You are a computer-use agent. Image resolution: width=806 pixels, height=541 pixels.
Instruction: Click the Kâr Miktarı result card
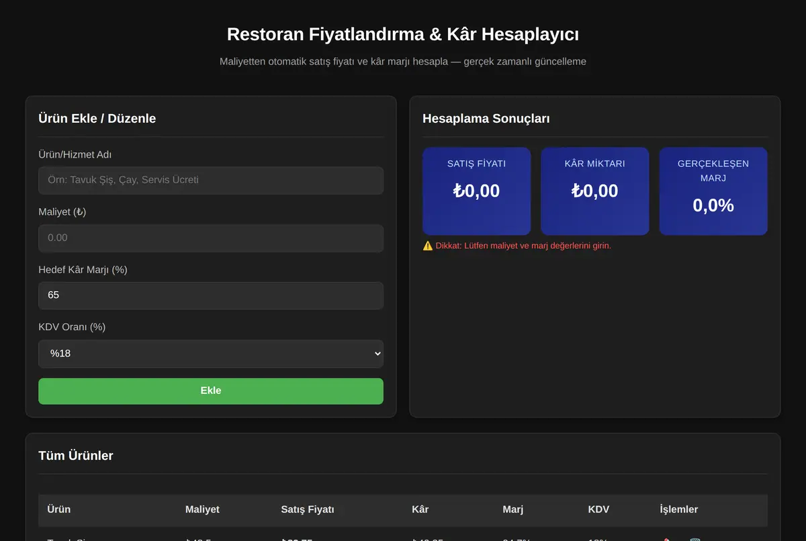point(595,191)
